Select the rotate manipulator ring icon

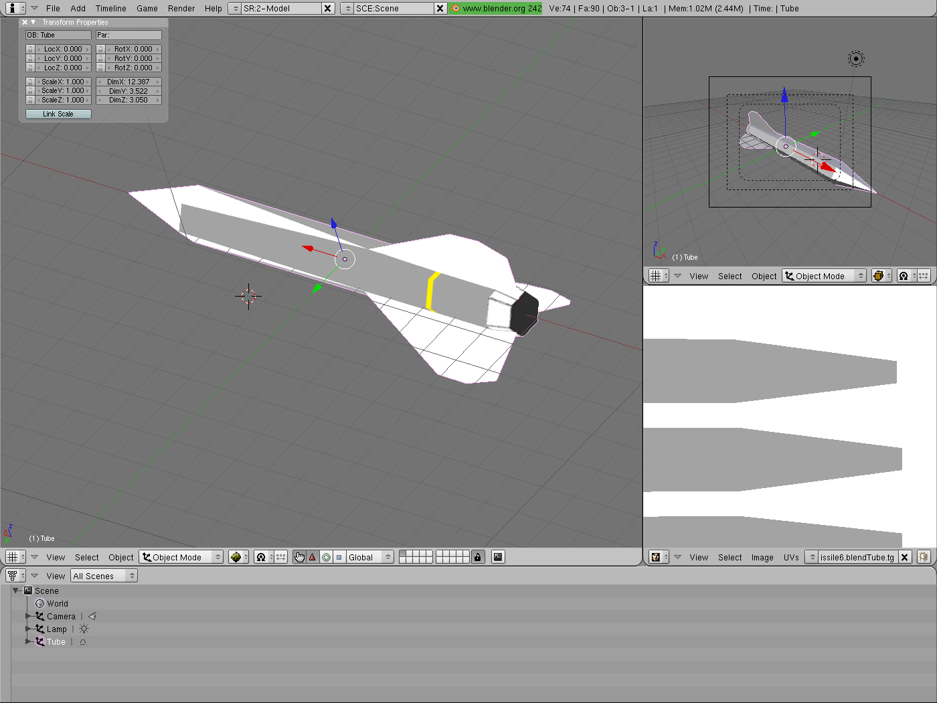tap(326, 557)
